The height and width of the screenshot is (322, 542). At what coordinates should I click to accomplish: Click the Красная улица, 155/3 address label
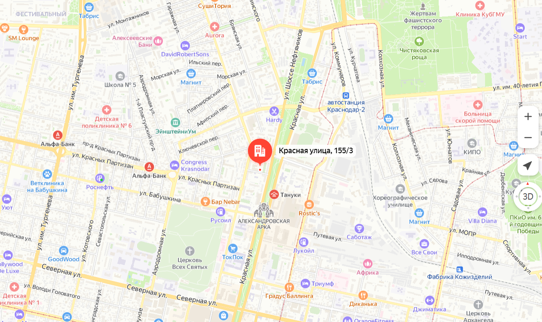pos(316,151)
